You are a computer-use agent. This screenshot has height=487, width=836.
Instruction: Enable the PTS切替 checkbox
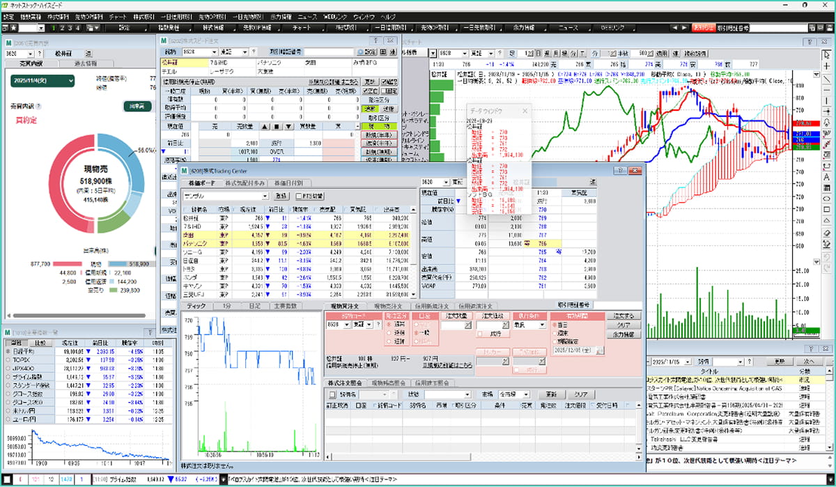[300, 196]
